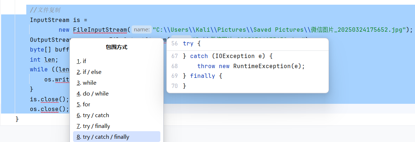
Task: Click the os.close() statement
Action: coord(50,109)
